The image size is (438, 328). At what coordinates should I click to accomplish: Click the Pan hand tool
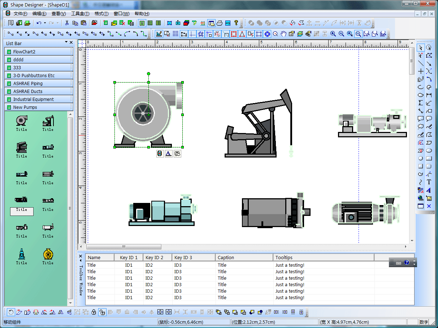point(283,34)
